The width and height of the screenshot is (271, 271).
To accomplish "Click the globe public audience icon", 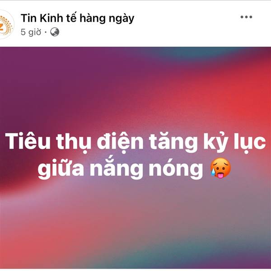I will click(55, 32).
